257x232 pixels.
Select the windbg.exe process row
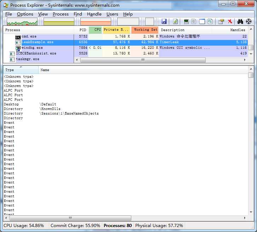pos(125,48)
